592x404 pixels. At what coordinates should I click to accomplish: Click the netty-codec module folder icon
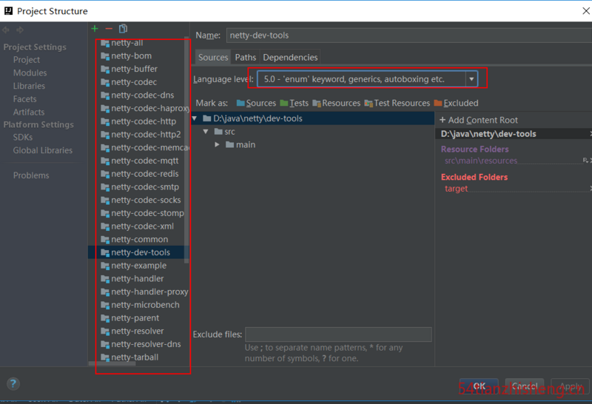coord(105,82)
